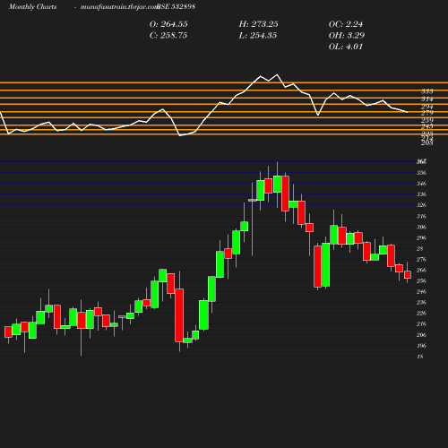This screenshot has width=448, height=448.
Task: Click the 294 label on line chart axis
Action: point(427,107)
